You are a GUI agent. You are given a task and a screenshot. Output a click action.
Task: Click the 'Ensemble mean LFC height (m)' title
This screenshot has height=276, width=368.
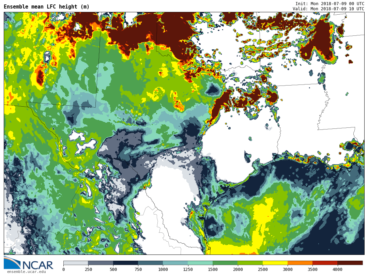[47, 7]
